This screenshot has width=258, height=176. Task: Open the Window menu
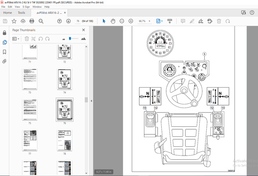[x=37, y=7]
